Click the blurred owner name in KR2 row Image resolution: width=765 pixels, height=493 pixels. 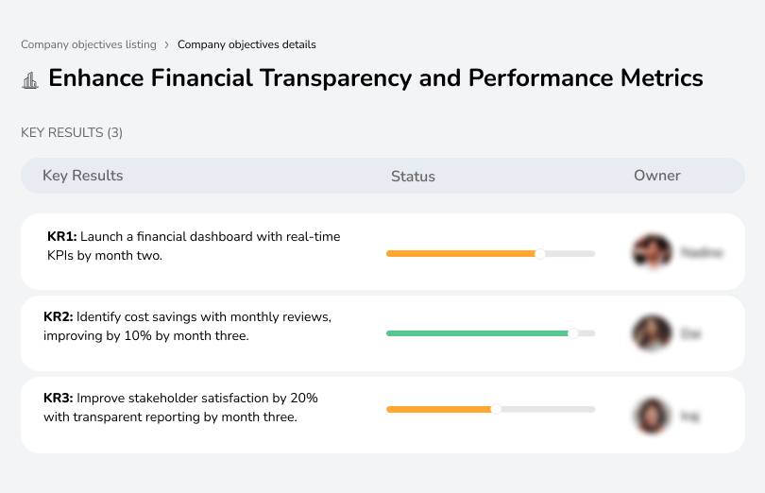pyautogui.click(x=690, y=334)
